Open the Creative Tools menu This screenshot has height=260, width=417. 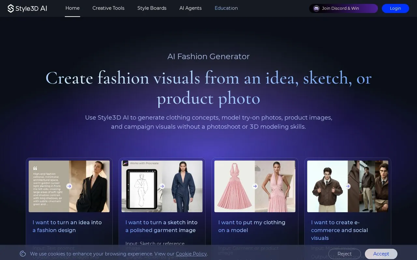pos(108,8)
